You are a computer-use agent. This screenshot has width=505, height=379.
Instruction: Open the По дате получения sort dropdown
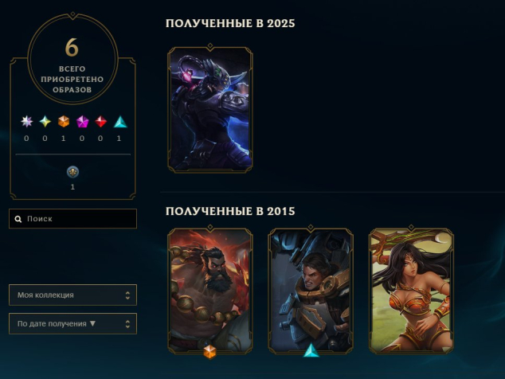coord(72,323)
